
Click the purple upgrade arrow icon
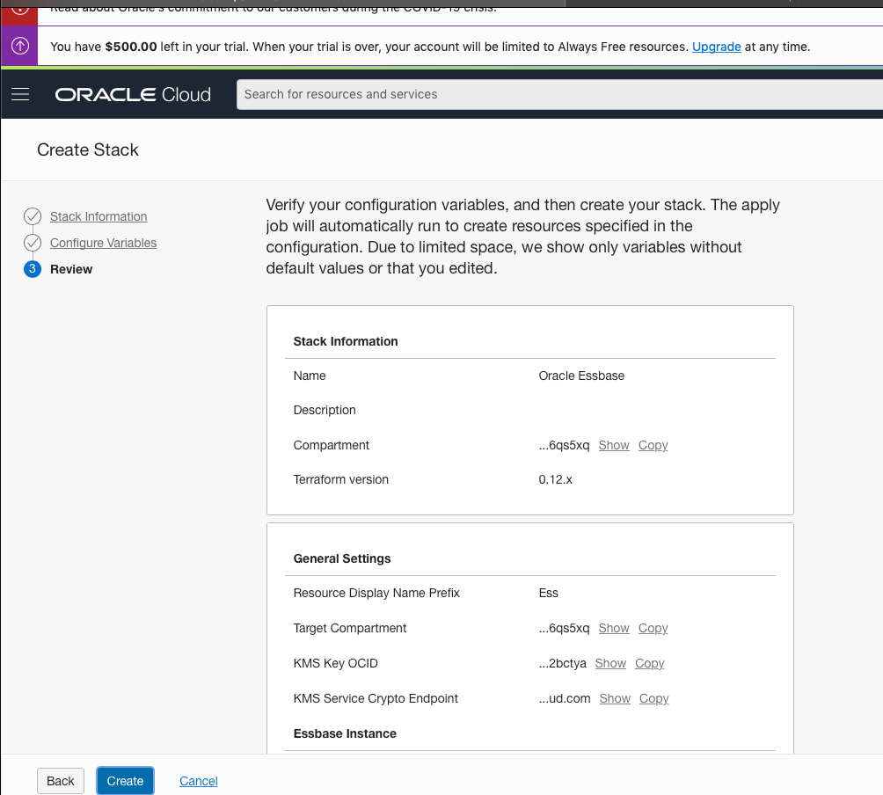(x=19, y=47)
